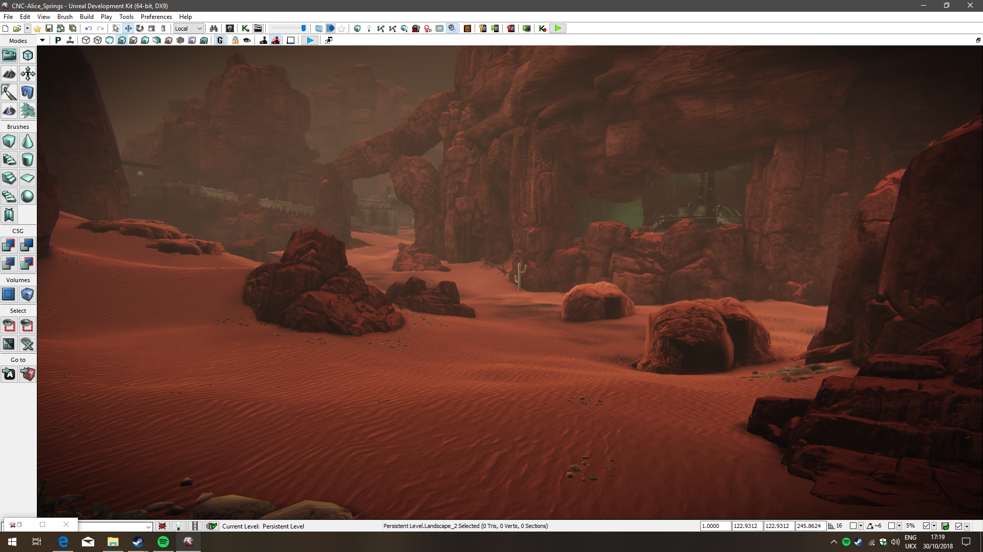The width and height of the screenshot is (983, 552).
Task: Invert the actor selection
Action: click(9, 343)
